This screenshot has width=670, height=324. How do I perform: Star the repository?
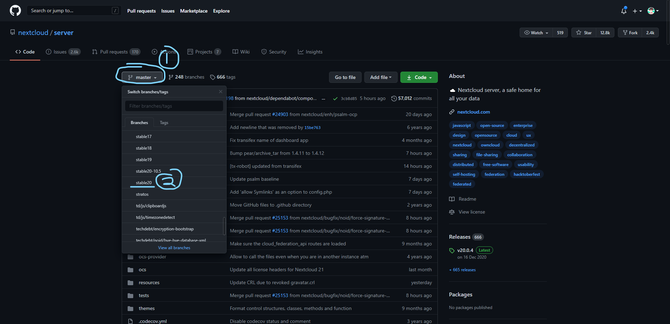click(584, 33)
